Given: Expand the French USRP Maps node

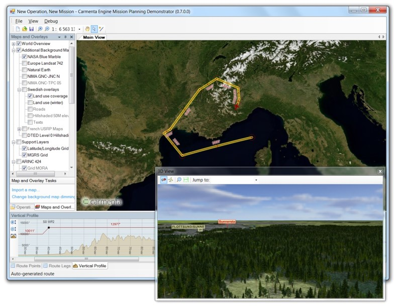Looking at the screenshot, I should pyautogui.click(x=19, y=129).
